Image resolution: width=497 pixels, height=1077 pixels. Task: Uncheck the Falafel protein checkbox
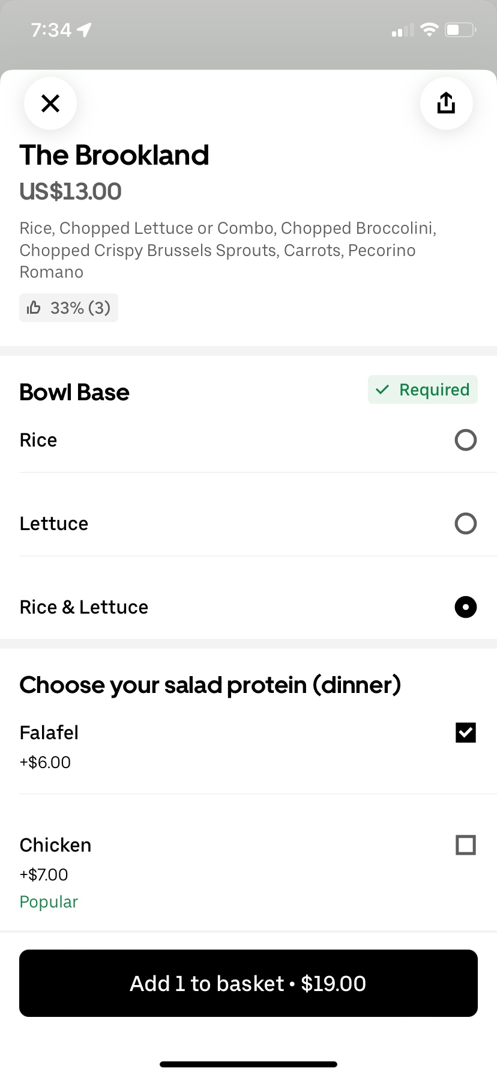pos(466,733)
